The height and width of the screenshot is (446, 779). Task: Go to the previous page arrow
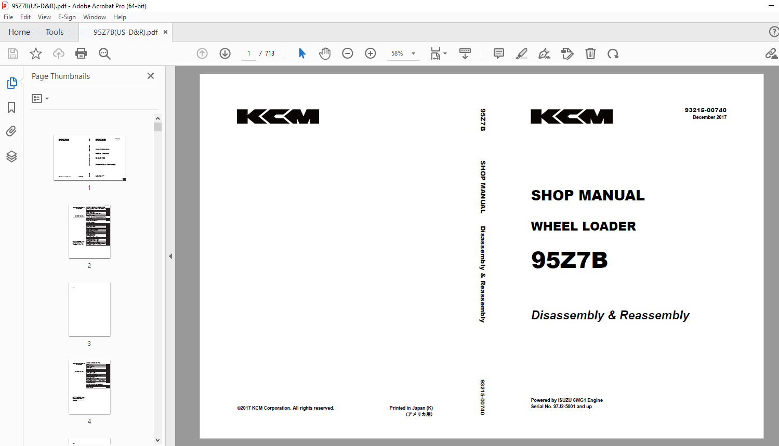pos(202,53)
